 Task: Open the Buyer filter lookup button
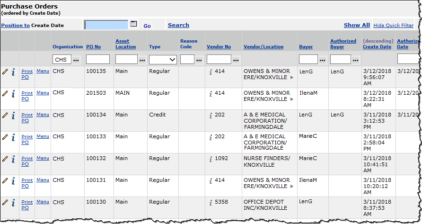pos(323,60)
